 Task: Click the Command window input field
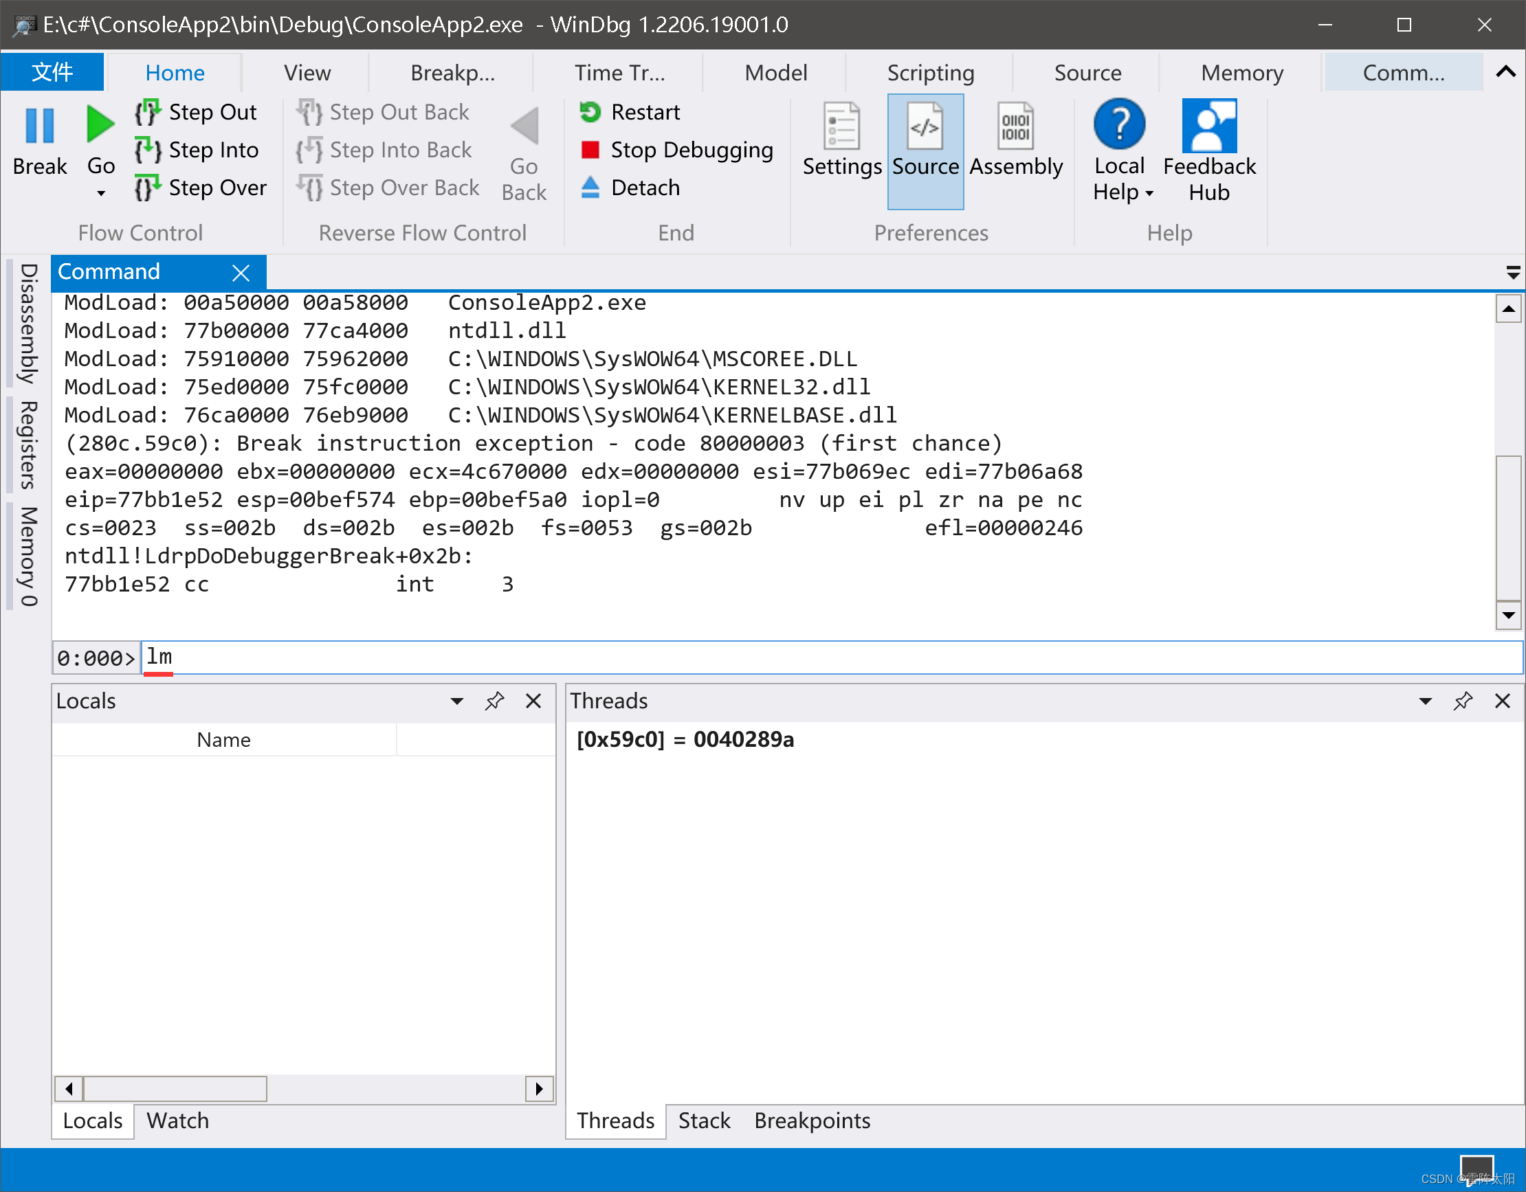point(489,656)
